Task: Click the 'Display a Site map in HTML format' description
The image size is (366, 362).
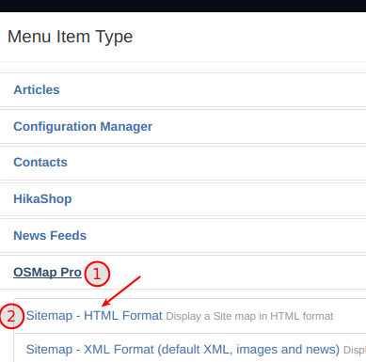Action: (249, 316)
